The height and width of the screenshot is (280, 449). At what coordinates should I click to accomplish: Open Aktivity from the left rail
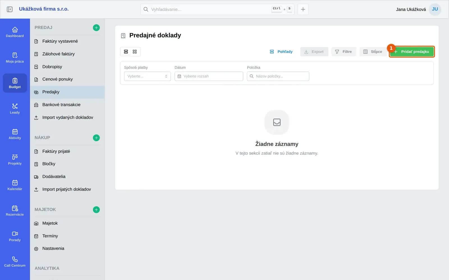15,134
